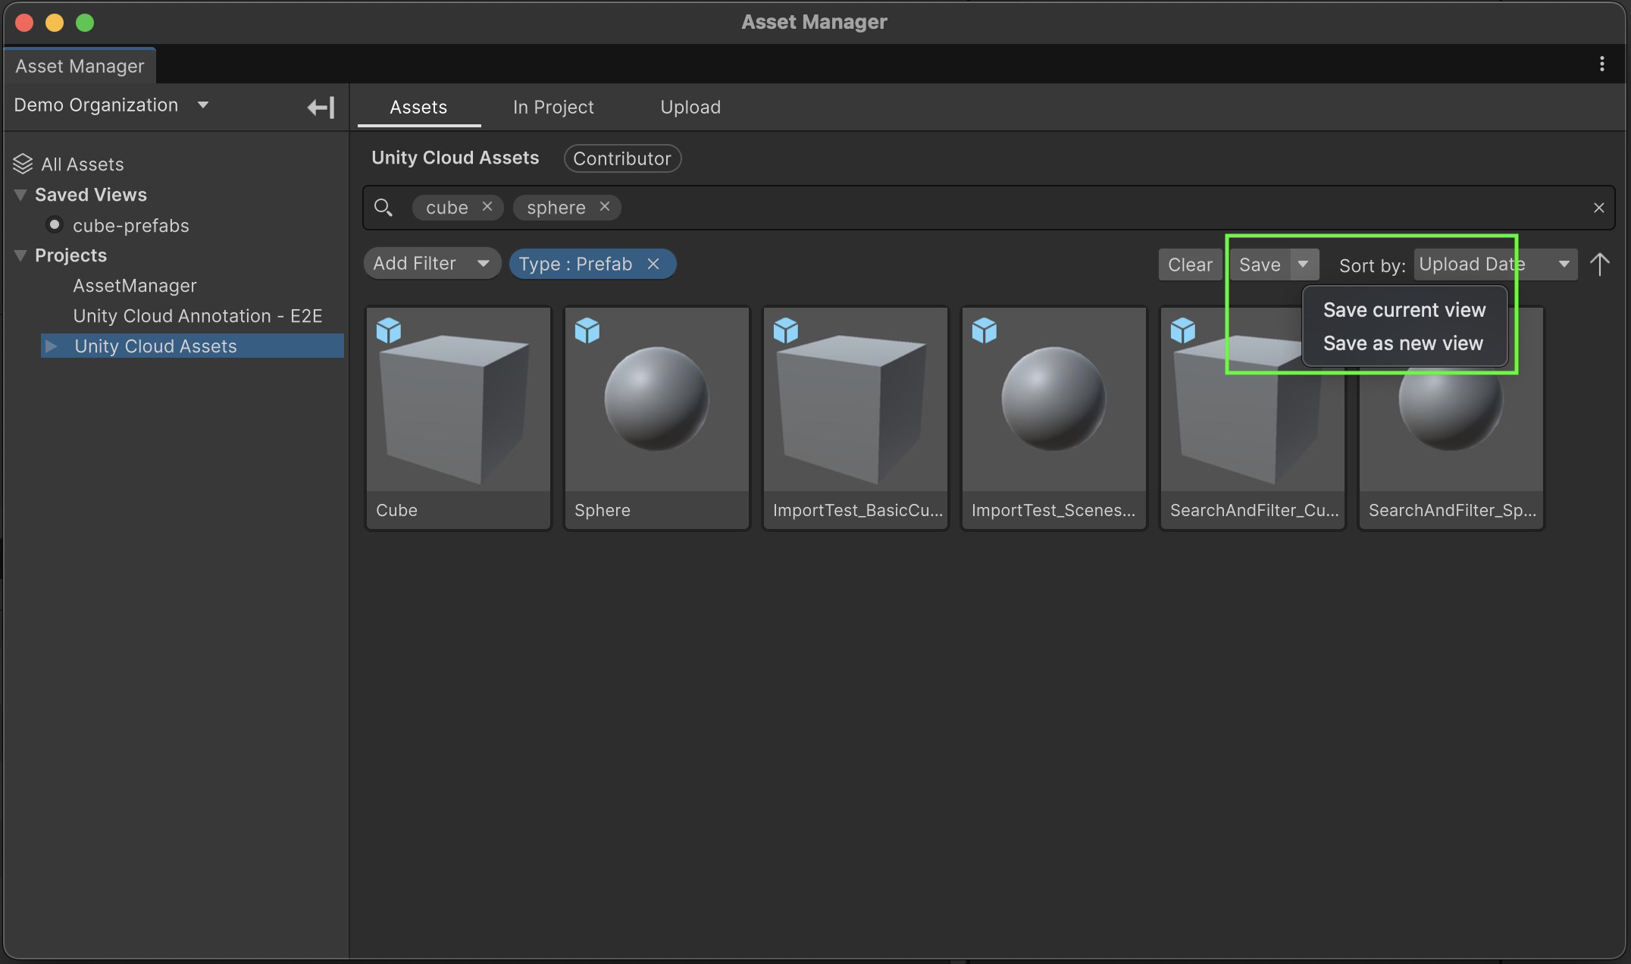Open the three-dot options menu

pyautogui.click(x=1601, y=64)
